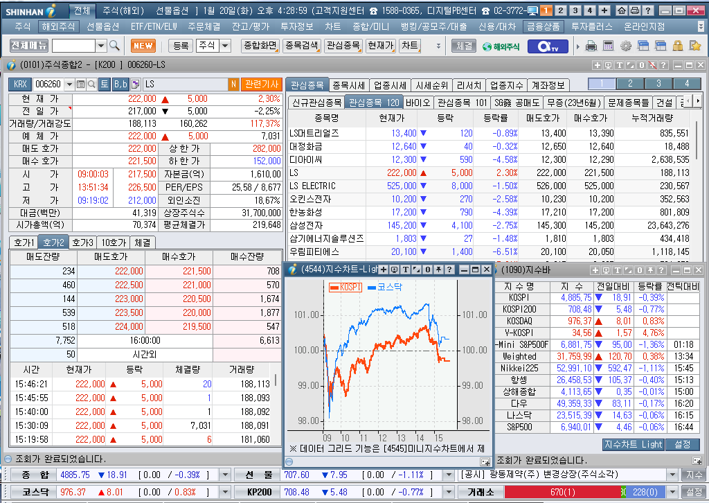Switch to the 체결 tab in order book

tap(143, 243)
